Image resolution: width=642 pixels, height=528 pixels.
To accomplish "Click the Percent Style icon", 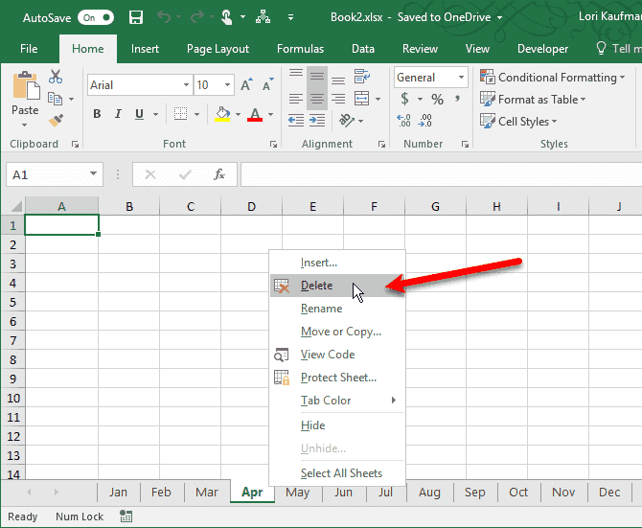I will coord(437,99).
